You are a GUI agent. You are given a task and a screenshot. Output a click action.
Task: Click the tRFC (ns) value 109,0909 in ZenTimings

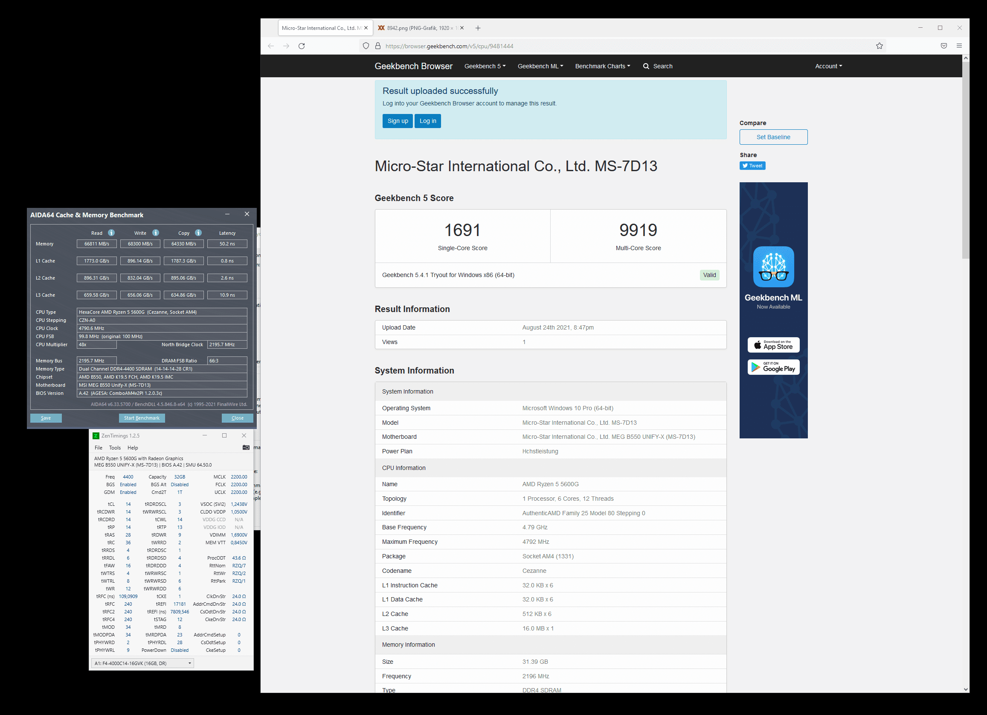(128, 597)
